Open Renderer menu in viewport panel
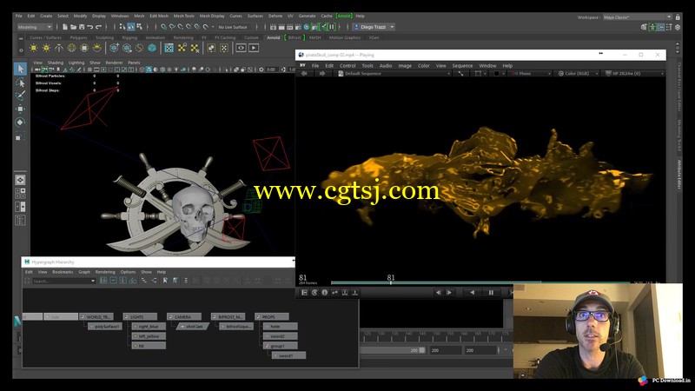 click(114, 63)
